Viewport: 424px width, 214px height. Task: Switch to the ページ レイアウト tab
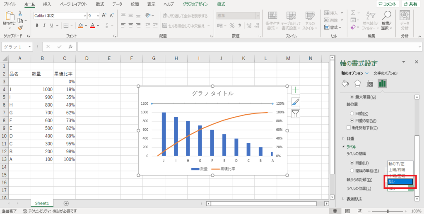(x=74, y=4)
